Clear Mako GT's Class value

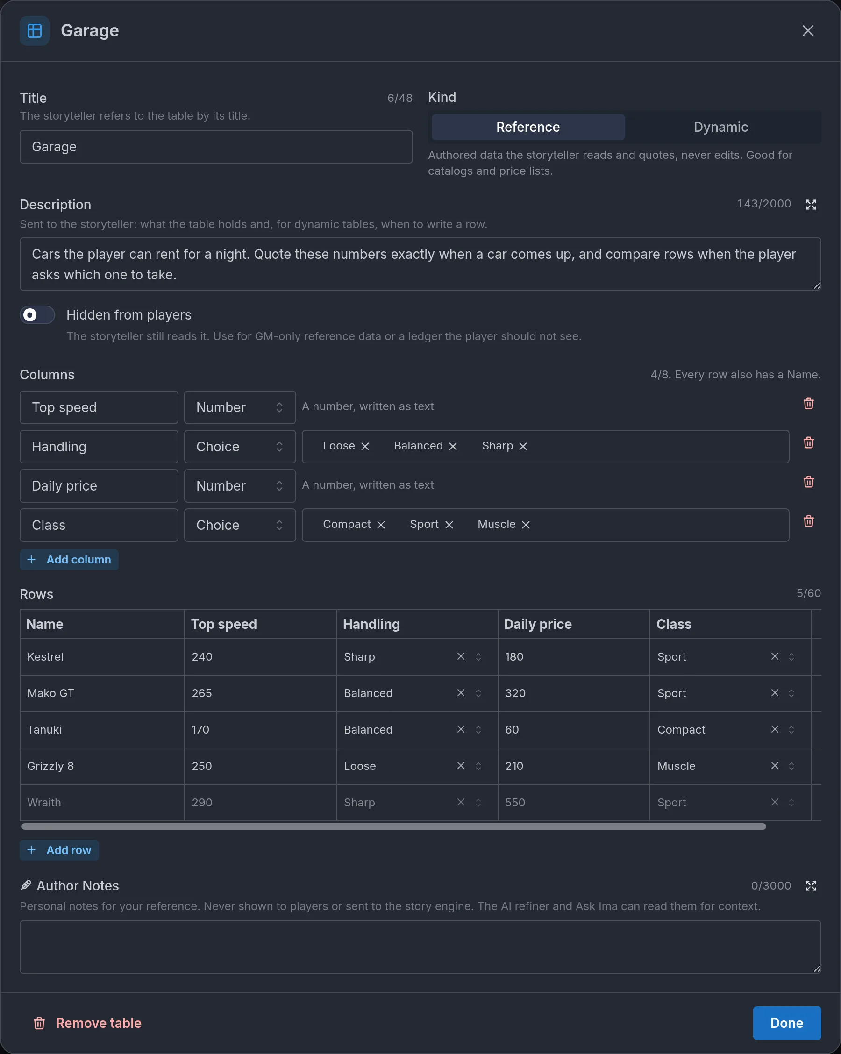tap(775, 693)
